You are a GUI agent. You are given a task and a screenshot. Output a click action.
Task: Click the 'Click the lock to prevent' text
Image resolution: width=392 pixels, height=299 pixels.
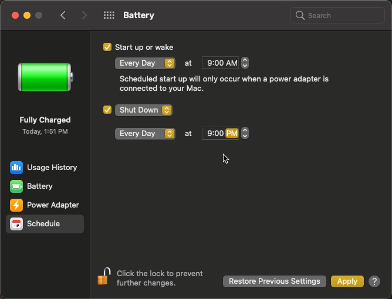(x=160, y=274)
